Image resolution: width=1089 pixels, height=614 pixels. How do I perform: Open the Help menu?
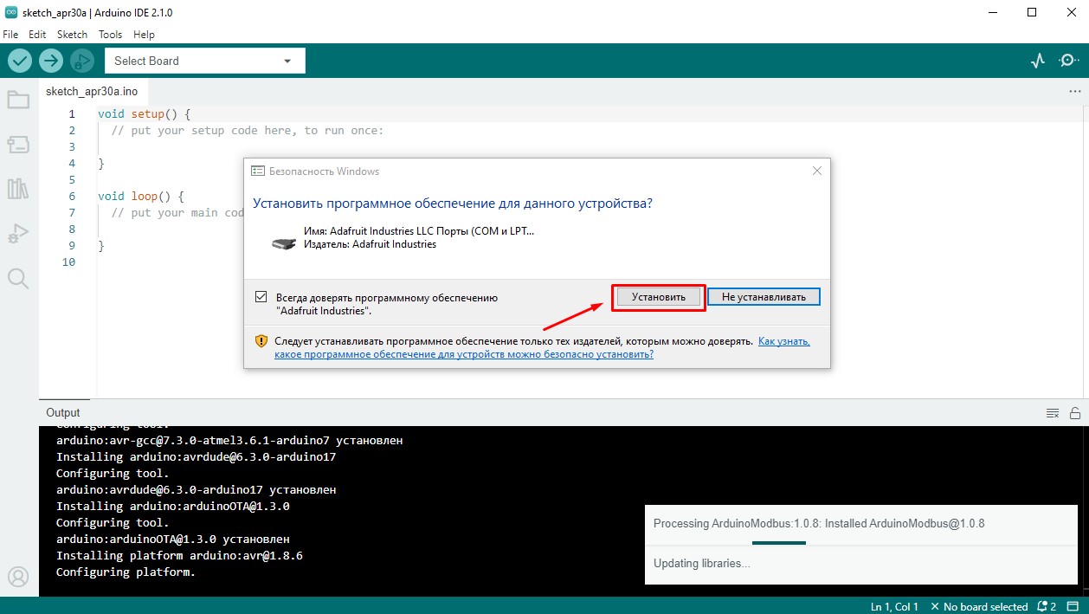point(145,35)
